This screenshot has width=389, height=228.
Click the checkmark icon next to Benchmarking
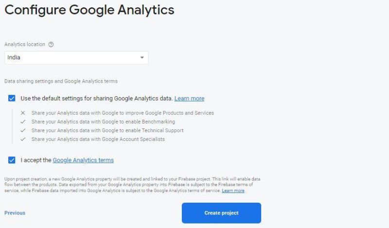pyautogui.click(x=23, y=122)
